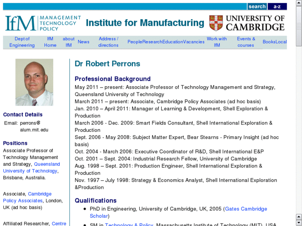This screenshot has height=226, width=302.
Task: Click the perrons@ alum.mit.edu email text
Action: [34, 126]
